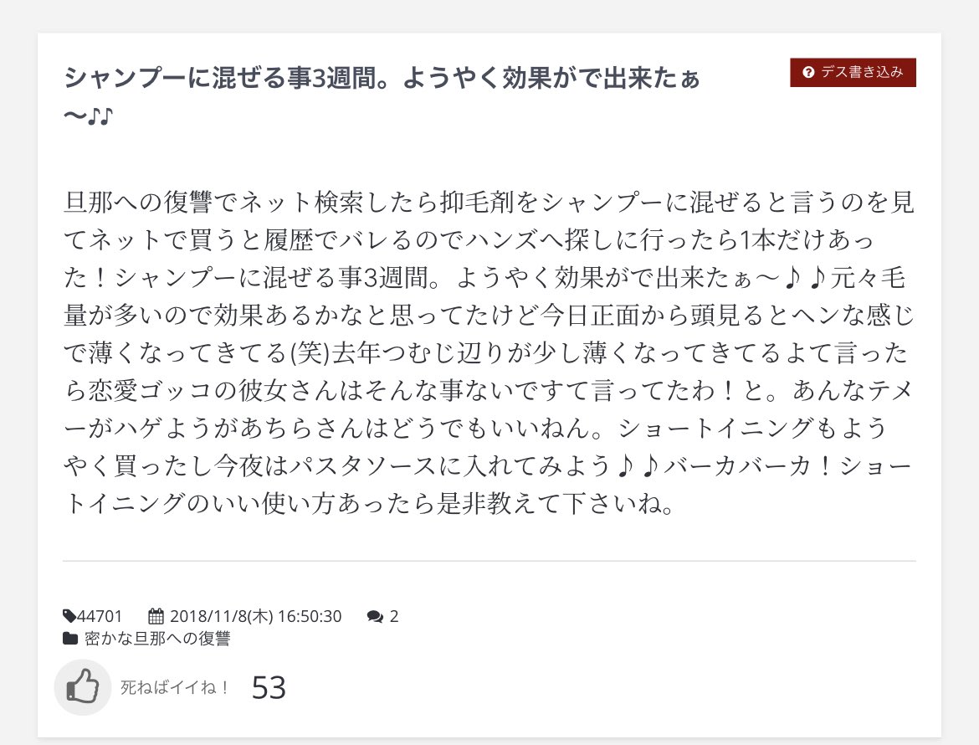Click the question mark icon on the red button

click(x=808, y=72)
